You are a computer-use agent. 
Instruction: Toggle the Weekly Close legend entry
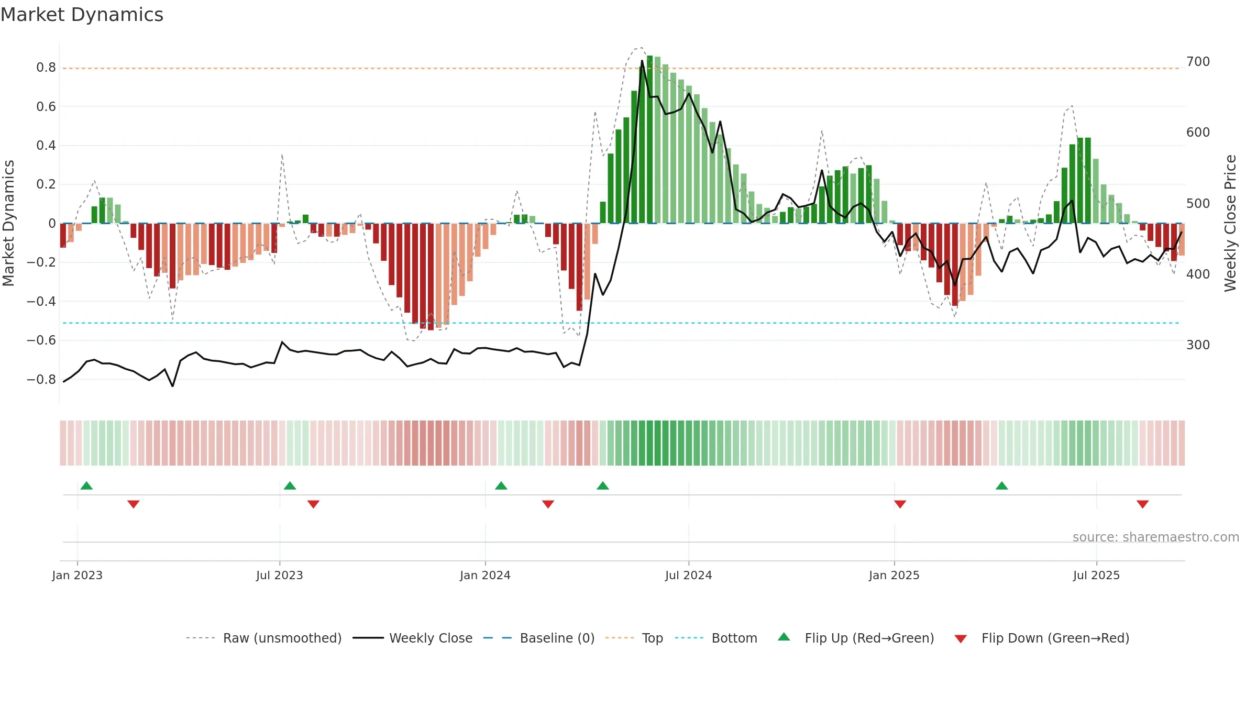point(413,638)
